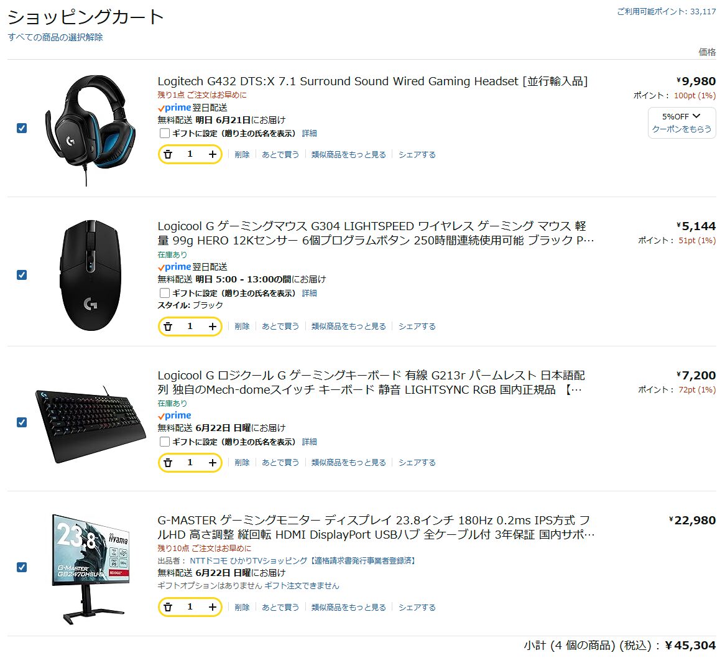The height and width of the screenshot is (668, 725).
Task: Click trash icon for Logitech G432 headset
Action: point(169,154)
